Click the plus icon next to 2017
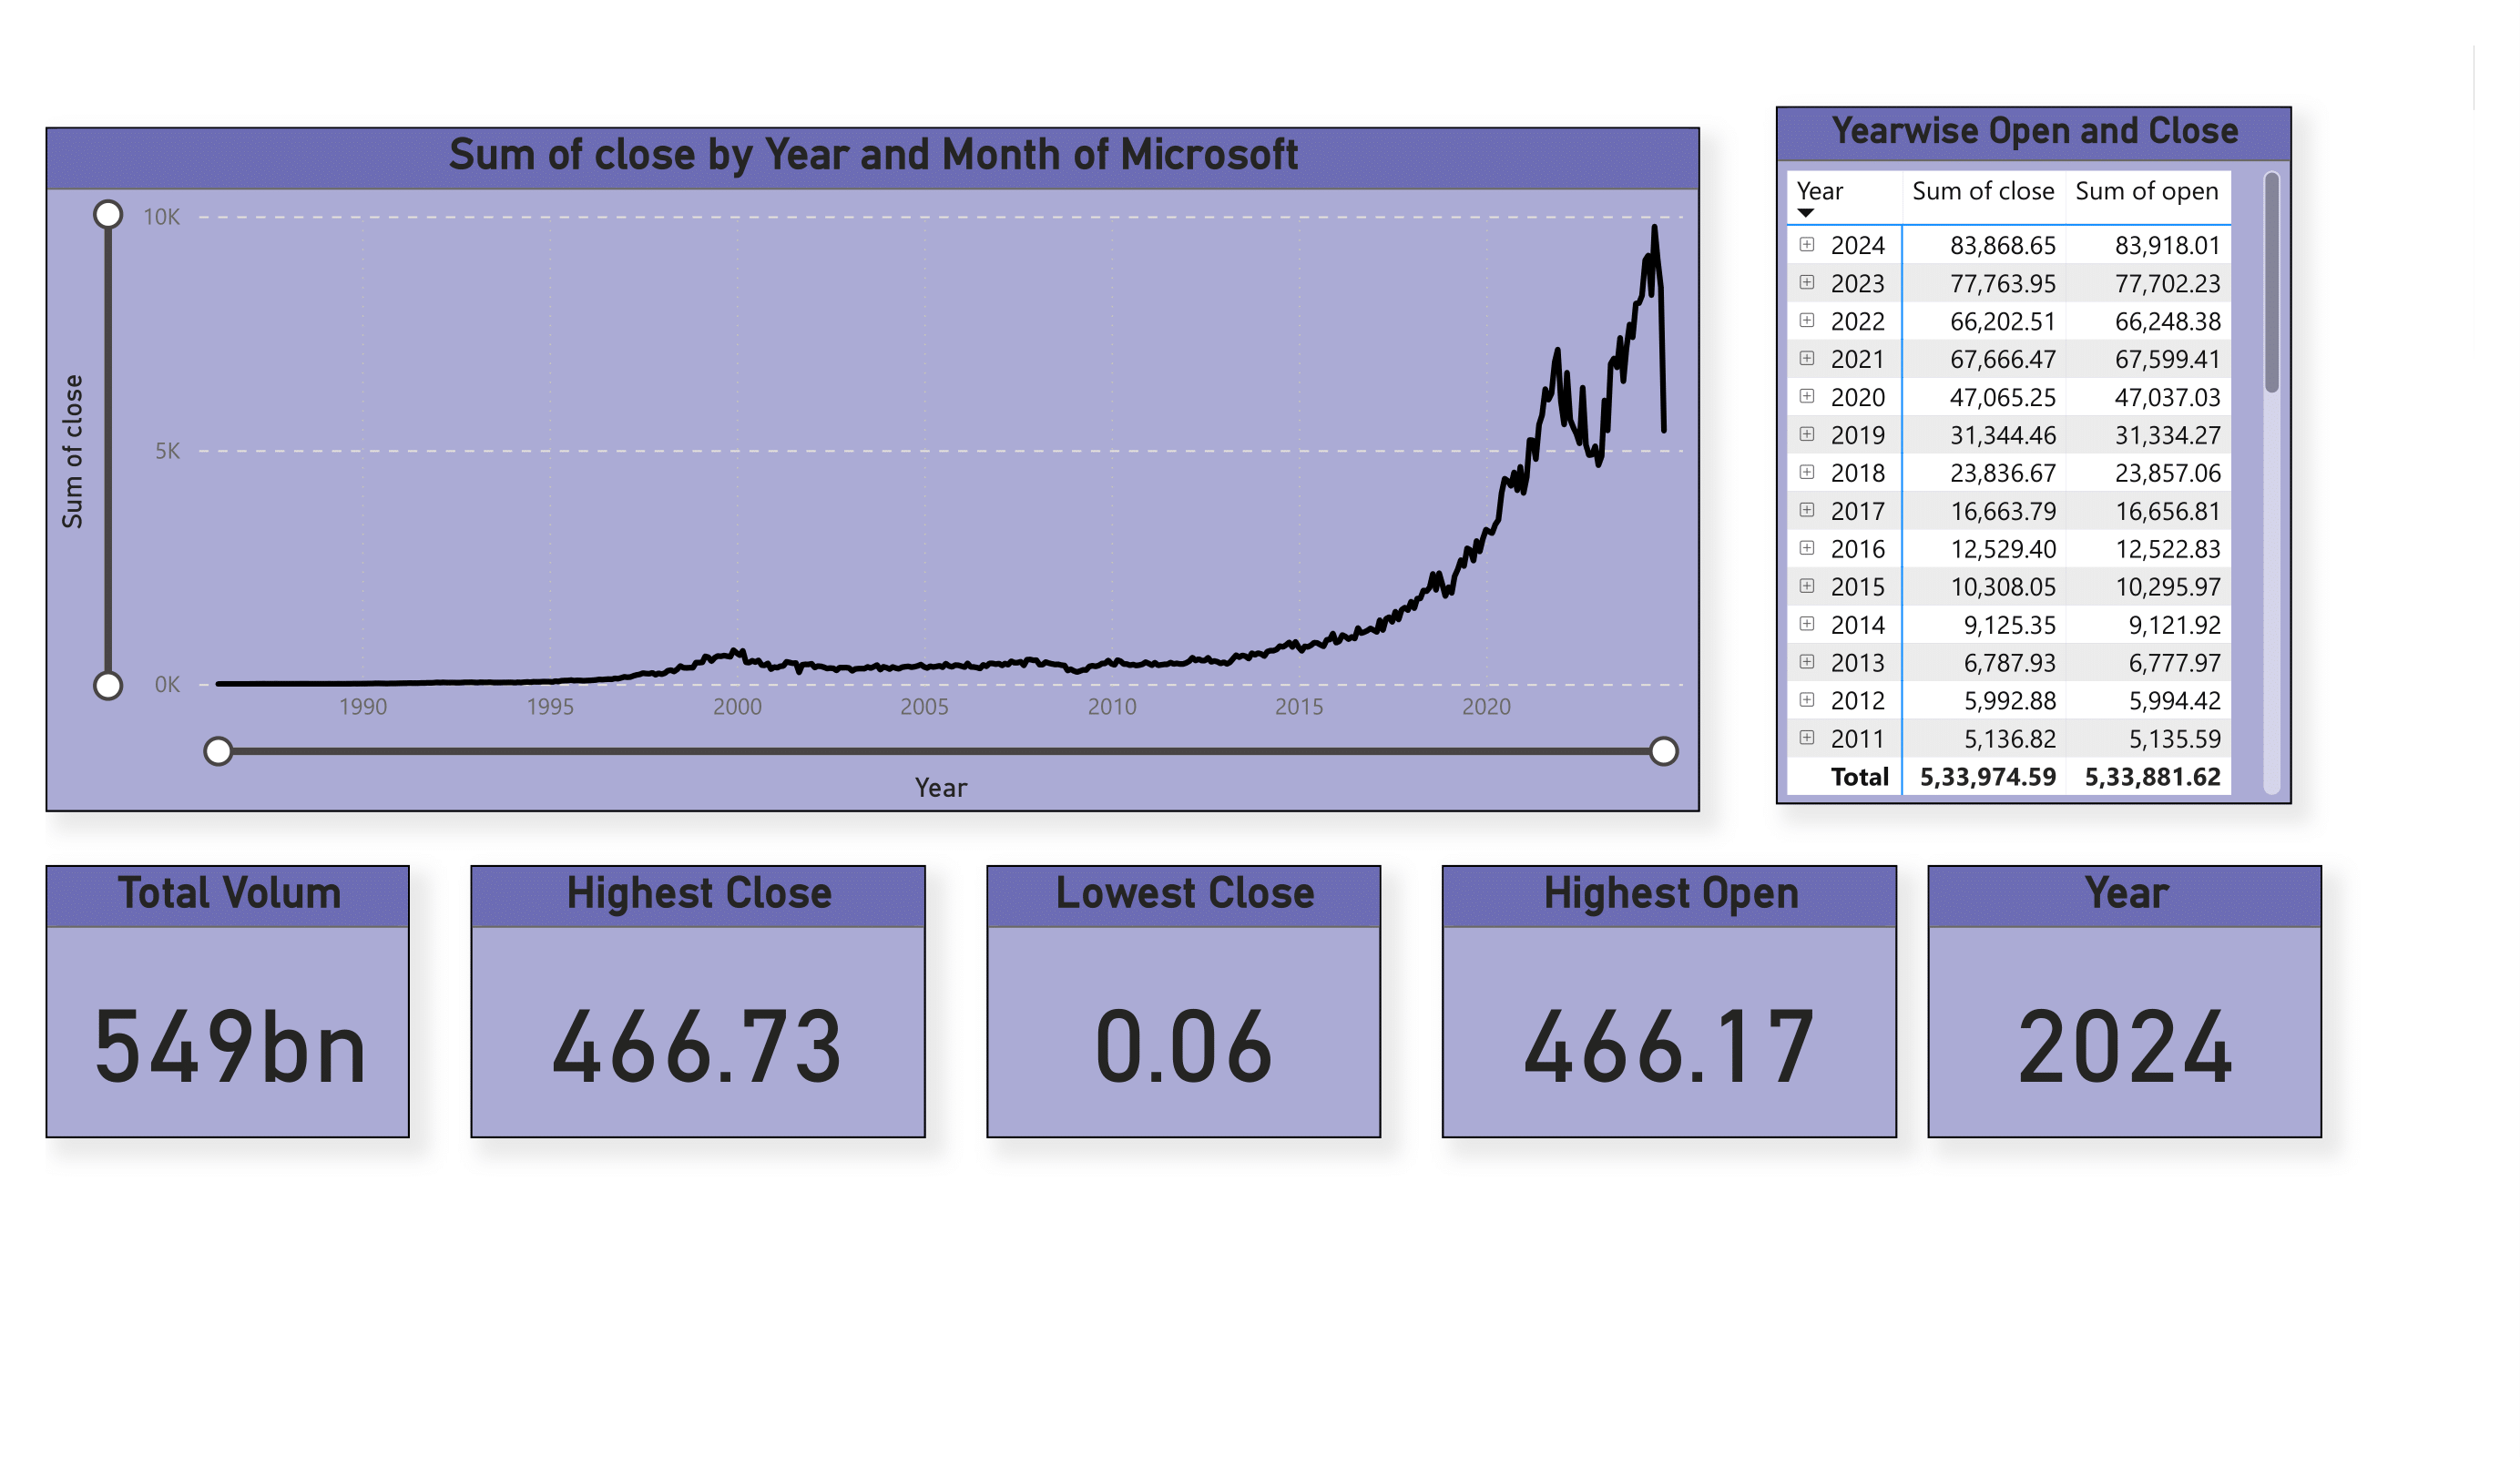 [x=1806, y=510]
